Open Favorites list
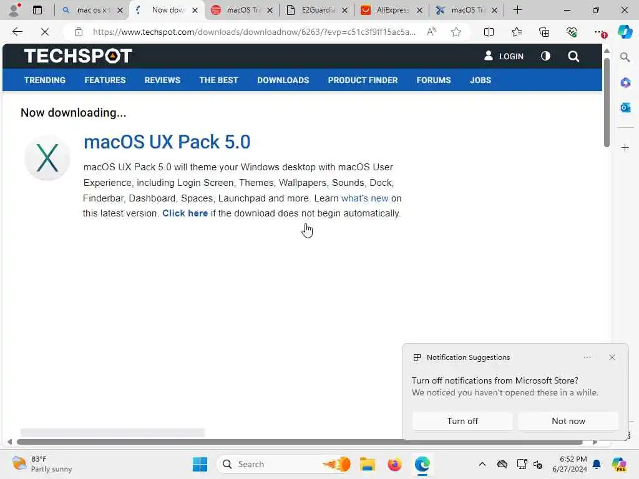Image resolution: width=639 pixels, height=479 pixels. click(x=516, y=32)
